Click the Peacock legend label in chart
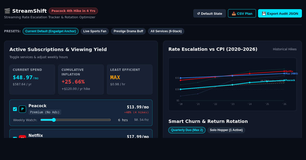This screenshot has width=306, height=160. [290, 80]
